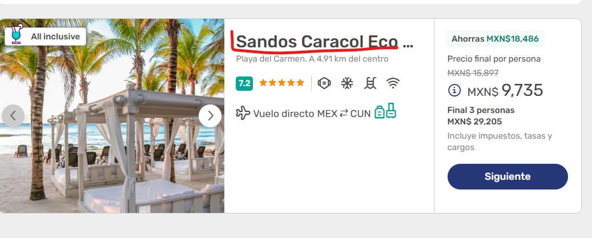
Task: Click the airplane flight icon
Action: click(x=243, y=113)
